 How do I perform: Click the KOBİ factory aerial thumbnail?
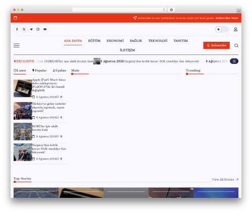(23, 131)
